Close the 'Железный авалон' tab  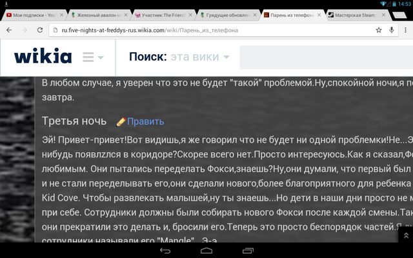tap(126, 15)
